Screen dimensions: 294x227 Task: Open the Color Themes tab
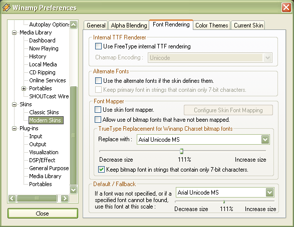tap(212, 25)
